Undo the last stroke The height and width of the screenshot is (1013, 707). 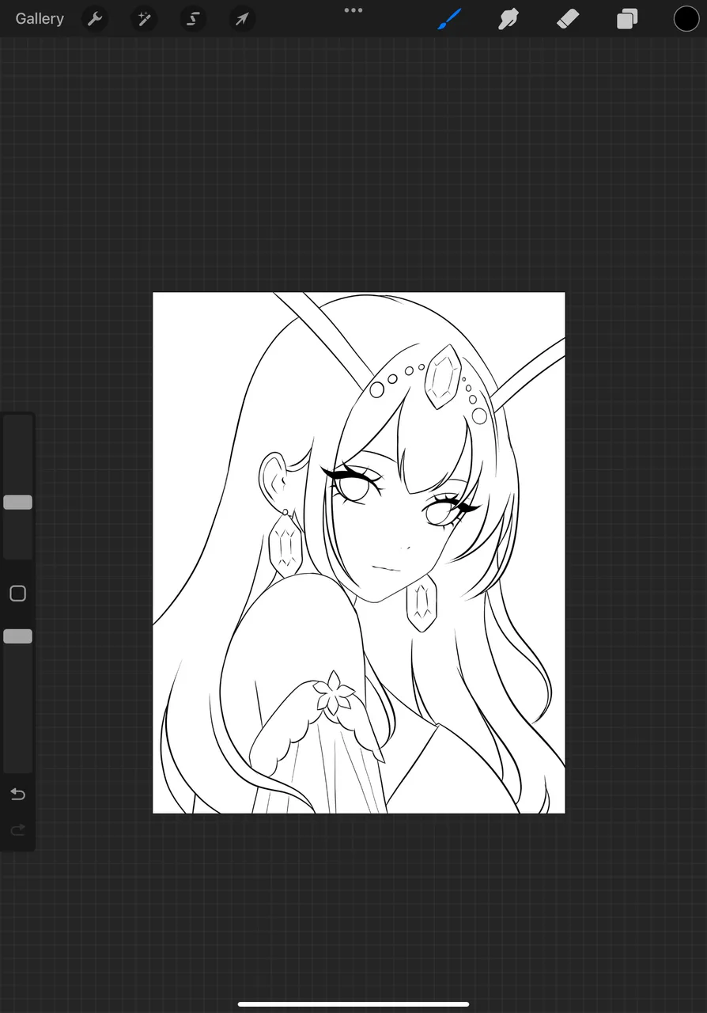17,794
